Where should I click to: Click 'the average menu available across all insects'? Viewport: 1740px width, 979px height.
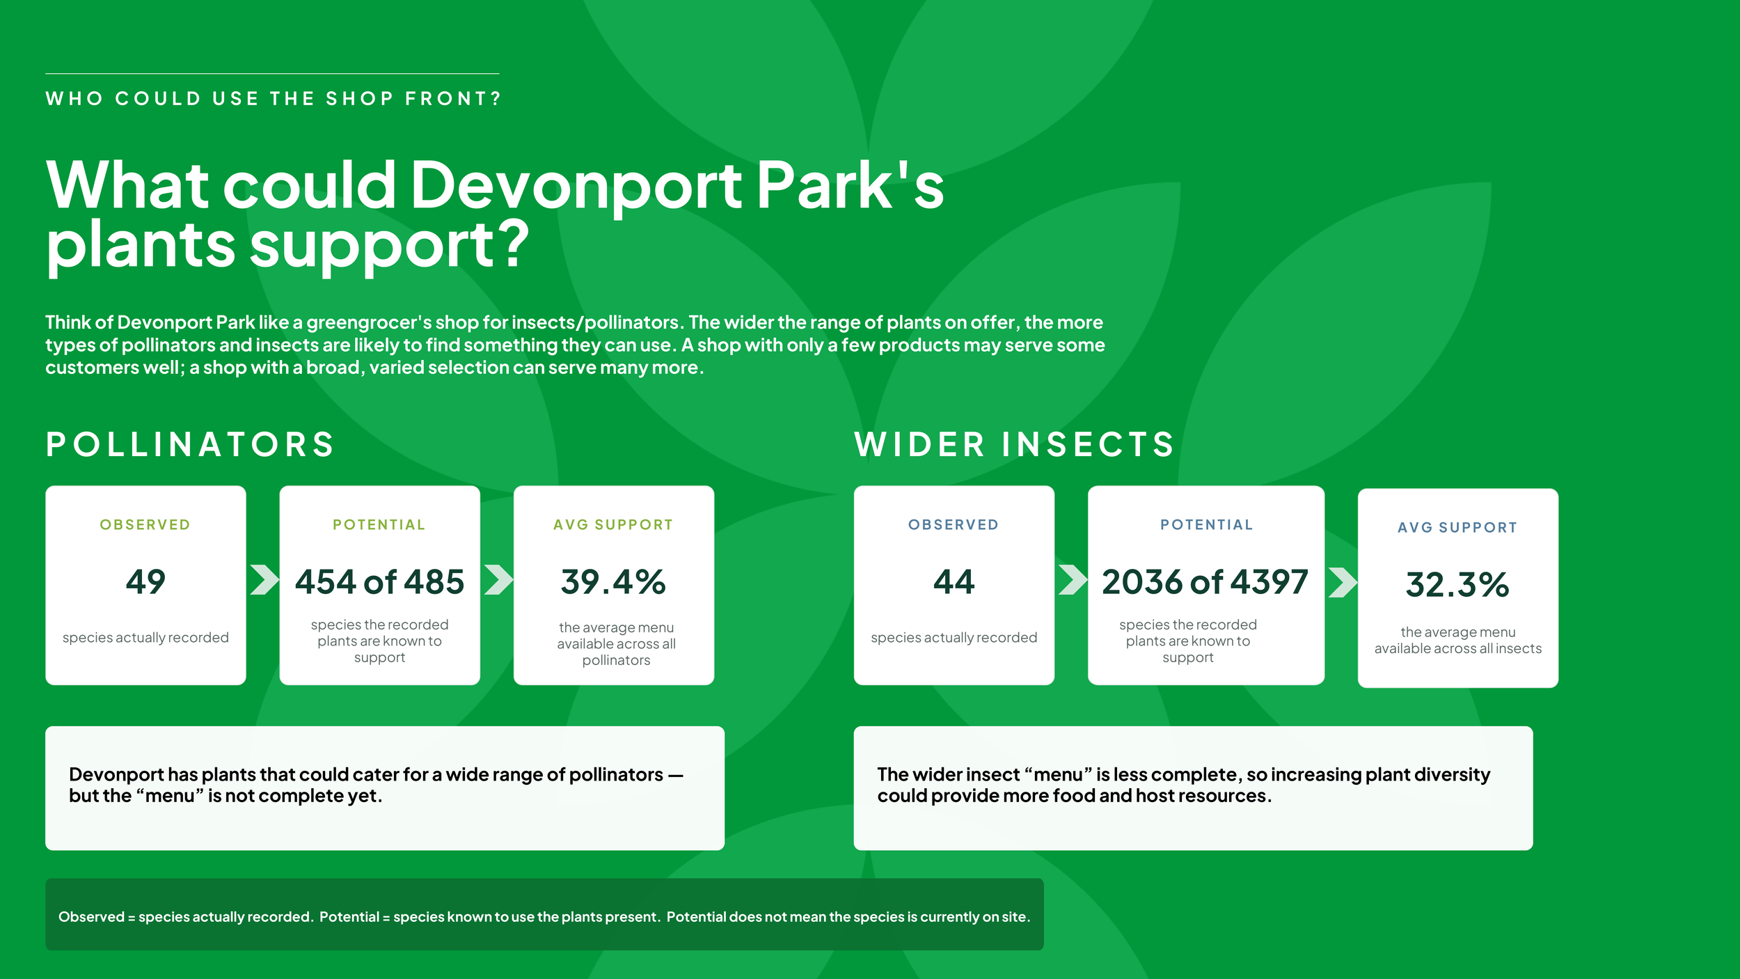coord(1457,641)
